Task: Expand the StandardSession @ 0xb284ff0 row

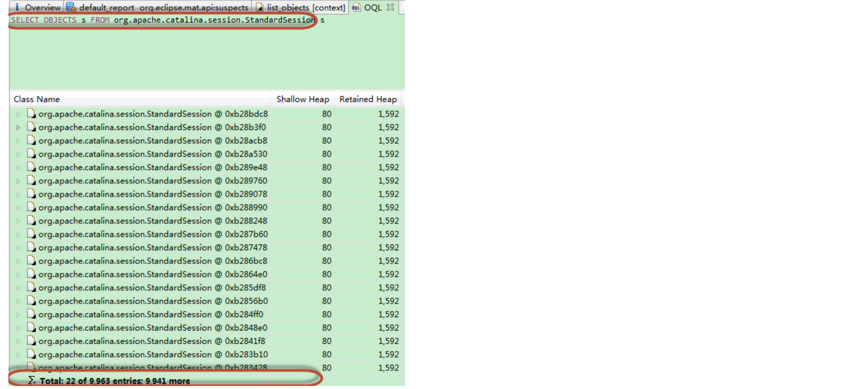Action: pyautogui.click(x=18, y=315)
